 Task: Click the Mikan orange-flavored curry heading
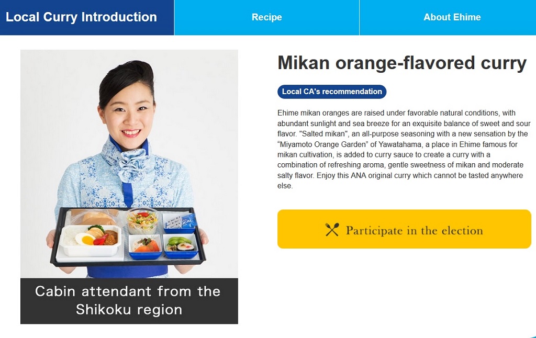tap(401, 63)
